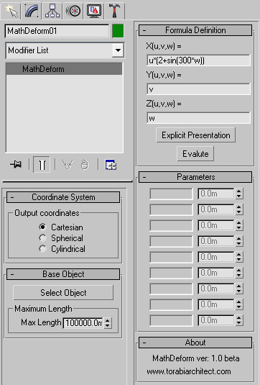Collapse the About rollout
The image size is (260, 385).
point(195,343)
